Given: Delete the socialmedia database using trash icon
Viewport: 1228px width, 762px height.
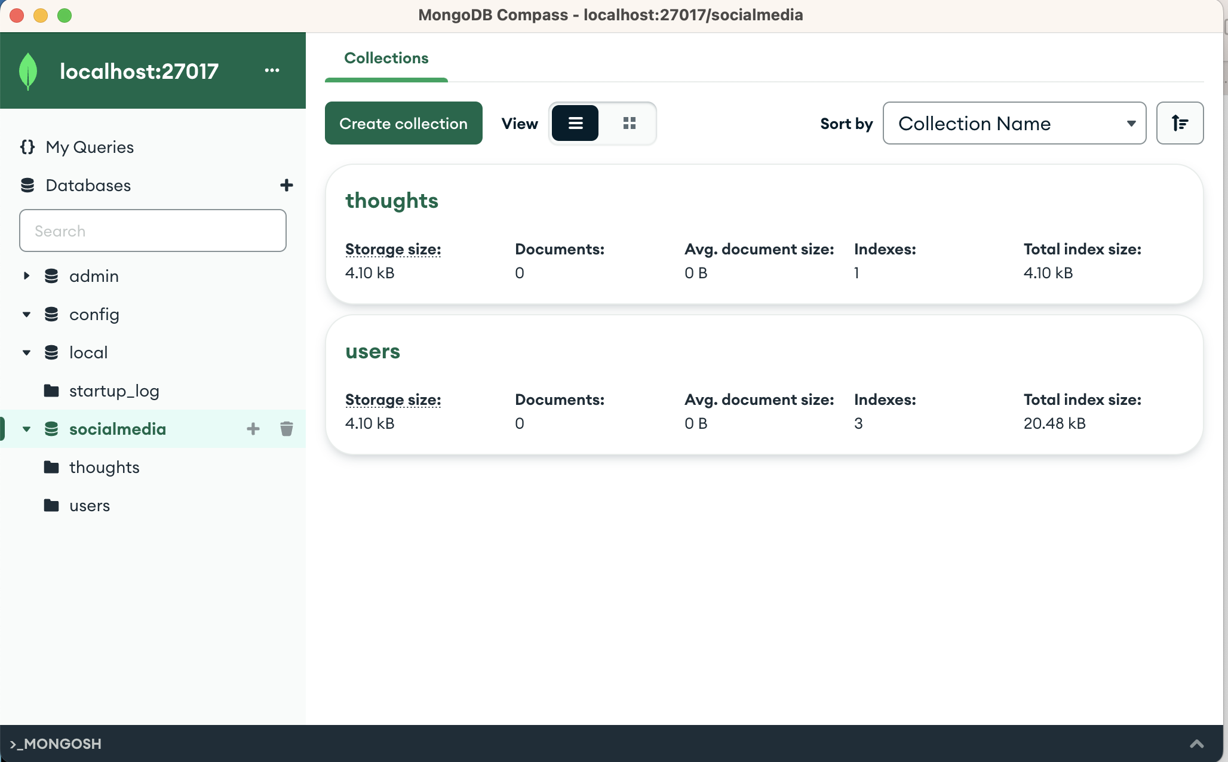Looking at the screenshot, I should [286, 429].
